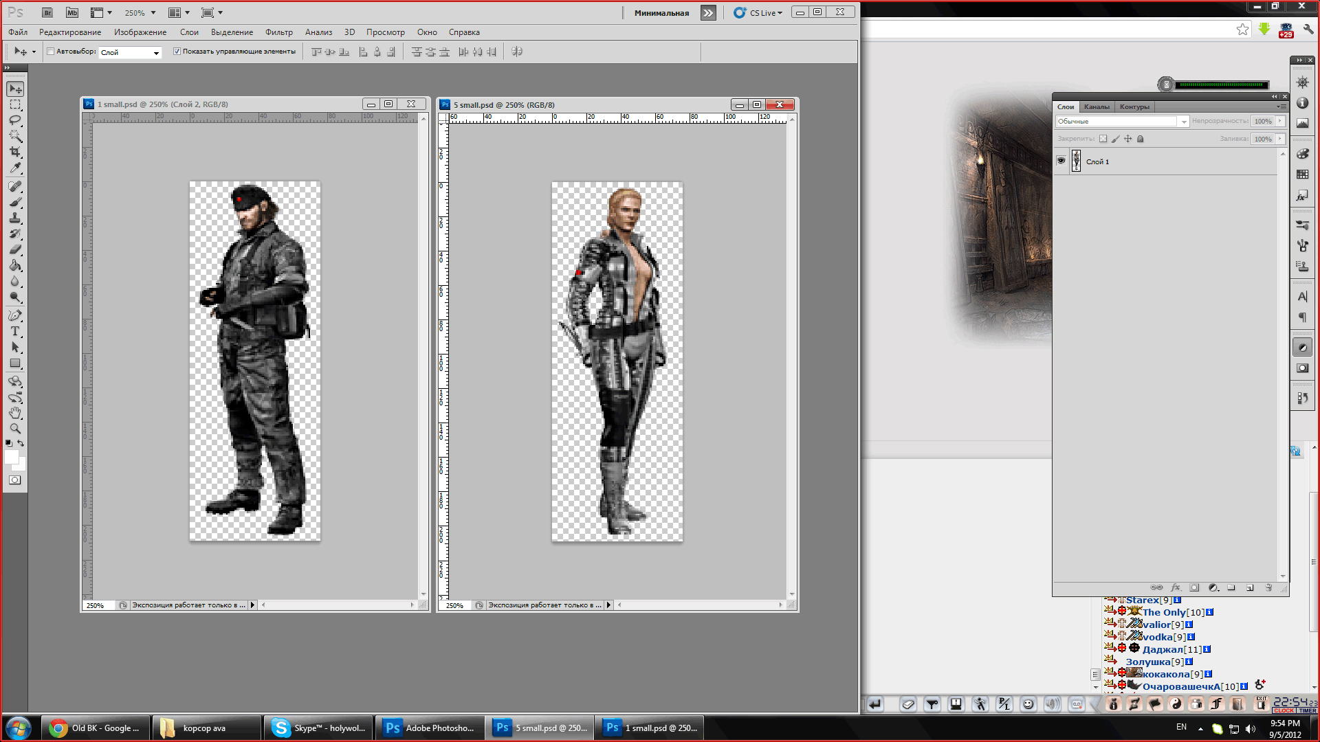Select the Минимальная workspace button
The image size is (1320, 742).
(661, 13)
